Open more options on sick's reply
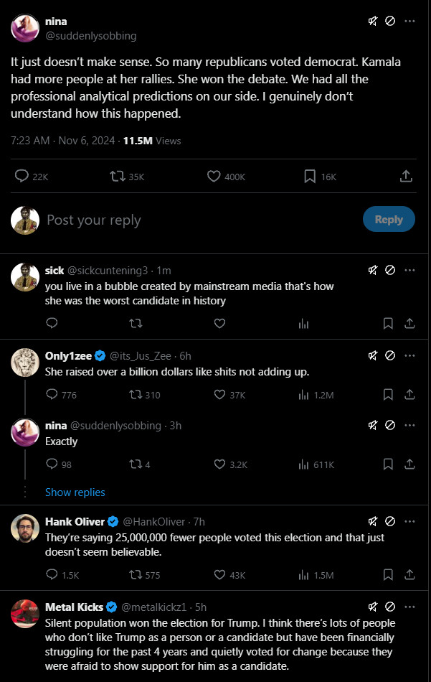The width and height of the screenshot is (431, 682). (409, 270)
